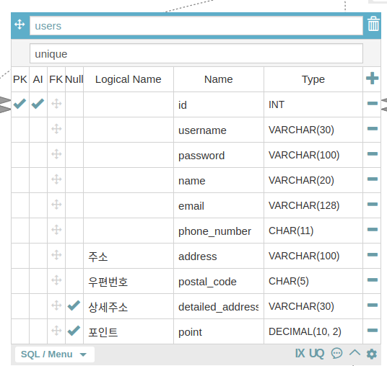Toggle AI for the email column
Image resolution: width=387 pixels, height=366 pixels.
[38, 205]
